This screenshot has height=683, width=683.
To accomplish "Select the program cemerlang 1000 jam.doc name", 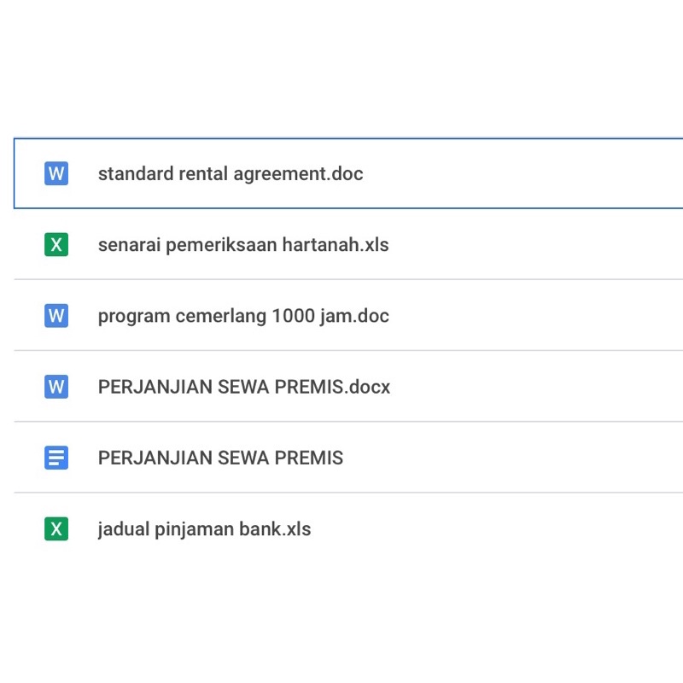I will [243, 316].
